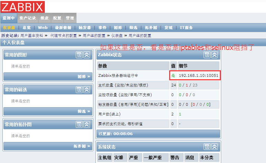Click 用户基本资料 history link

pos(32,35)
